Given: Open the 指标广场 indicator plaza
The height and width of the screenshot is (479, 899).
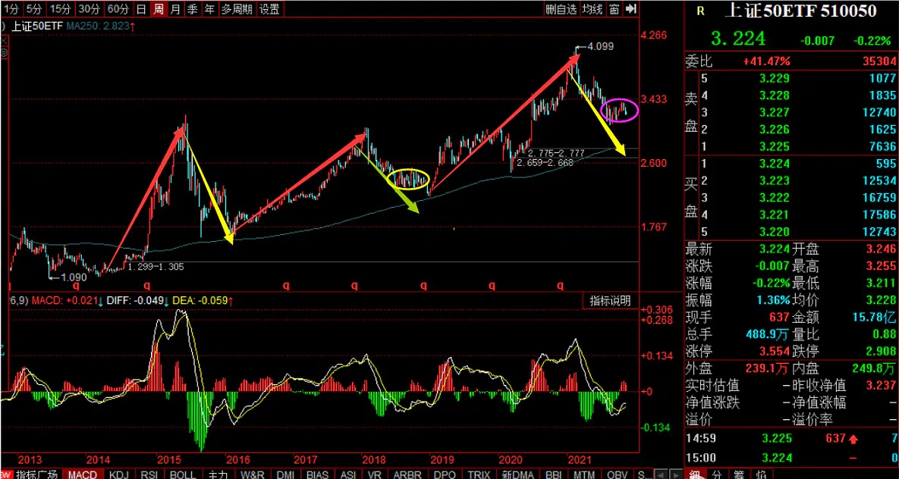Looking at the screenshot, I should point(37,474).
